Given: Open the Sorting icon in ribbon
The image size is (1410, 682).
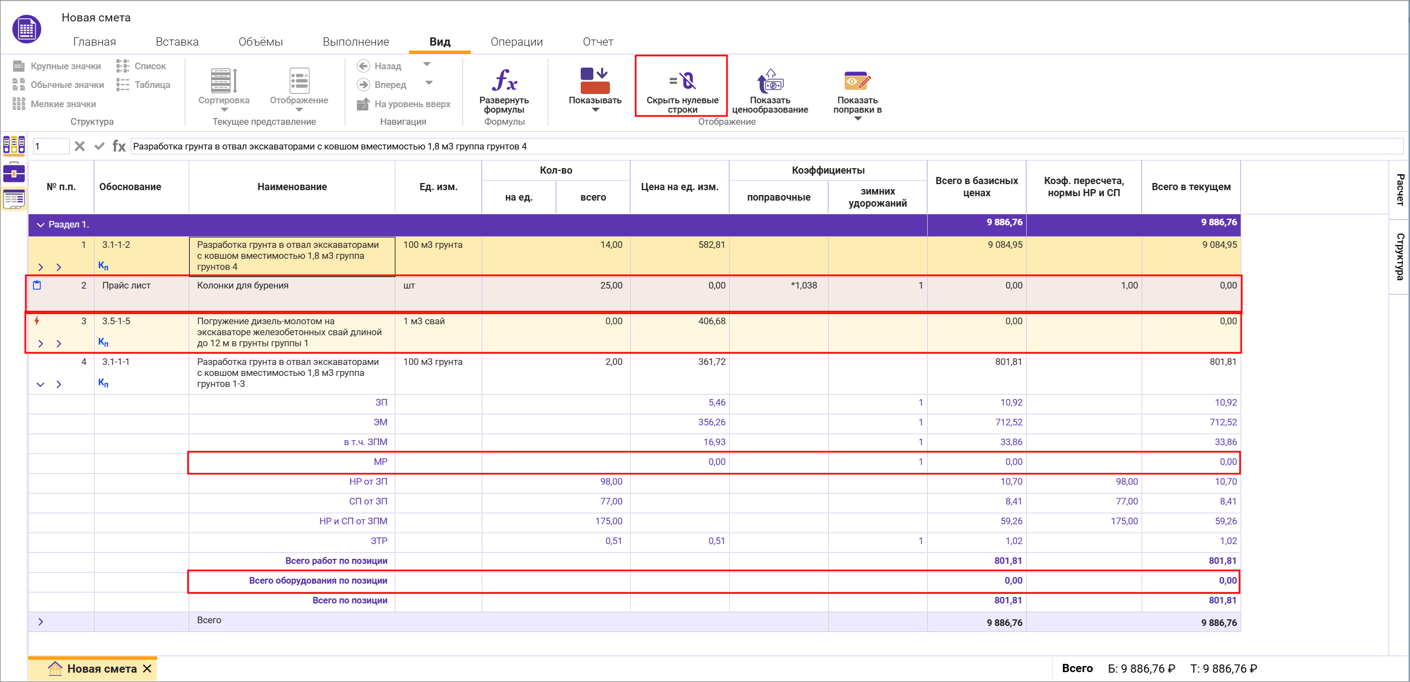Looking at the screenshot, I should [x=224, y=81].
